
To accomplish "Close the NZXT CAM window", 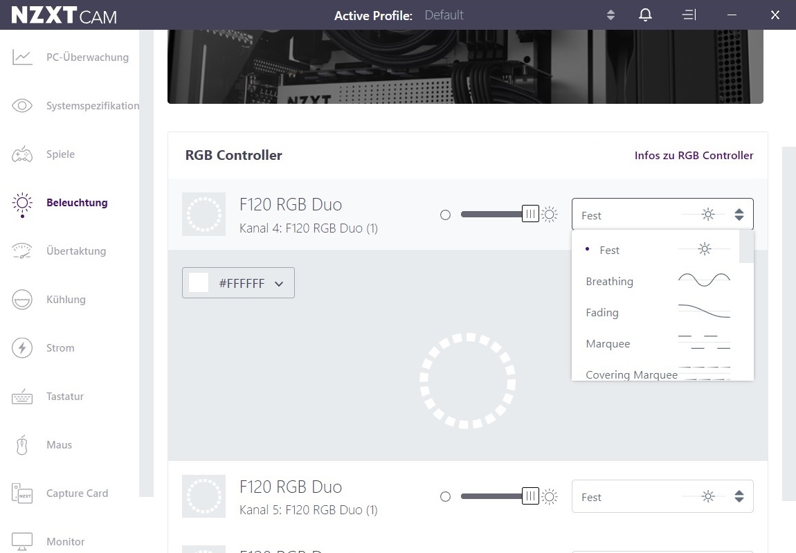I will click(x=775, y=15).
